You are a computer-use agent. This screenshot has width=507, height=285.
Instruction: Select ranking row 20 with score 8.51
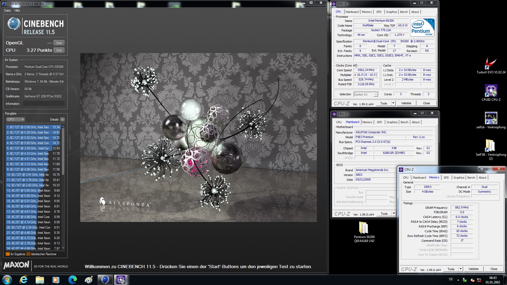click(x=33, y=227)
